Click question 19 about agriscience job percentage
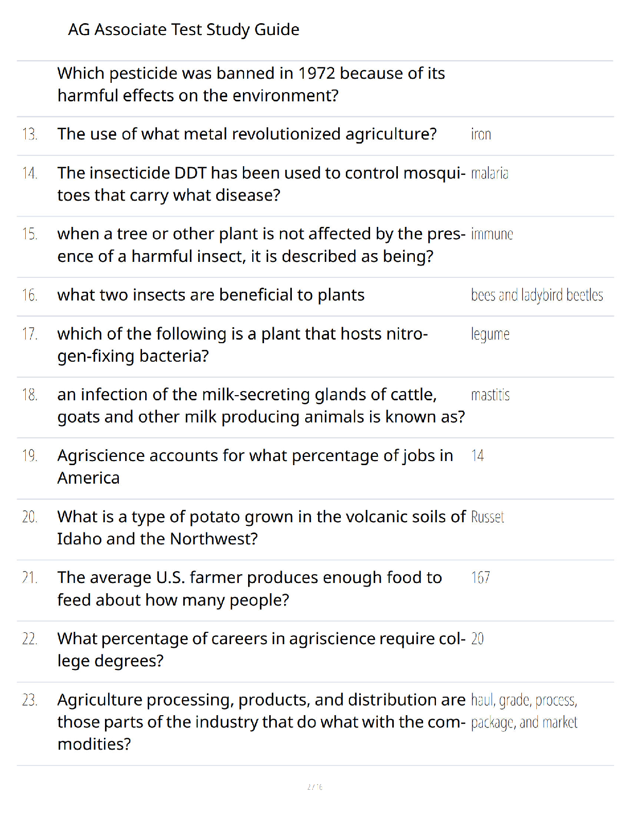This screenshot has height=815, width=630. point(255,467)
